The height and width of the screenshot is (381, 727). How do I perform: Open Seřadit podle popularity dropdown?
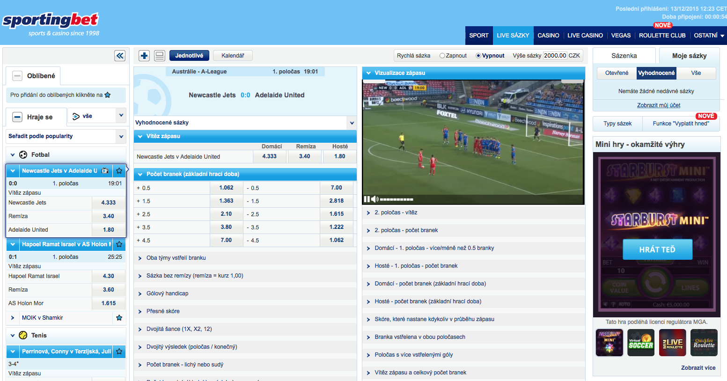66,136
